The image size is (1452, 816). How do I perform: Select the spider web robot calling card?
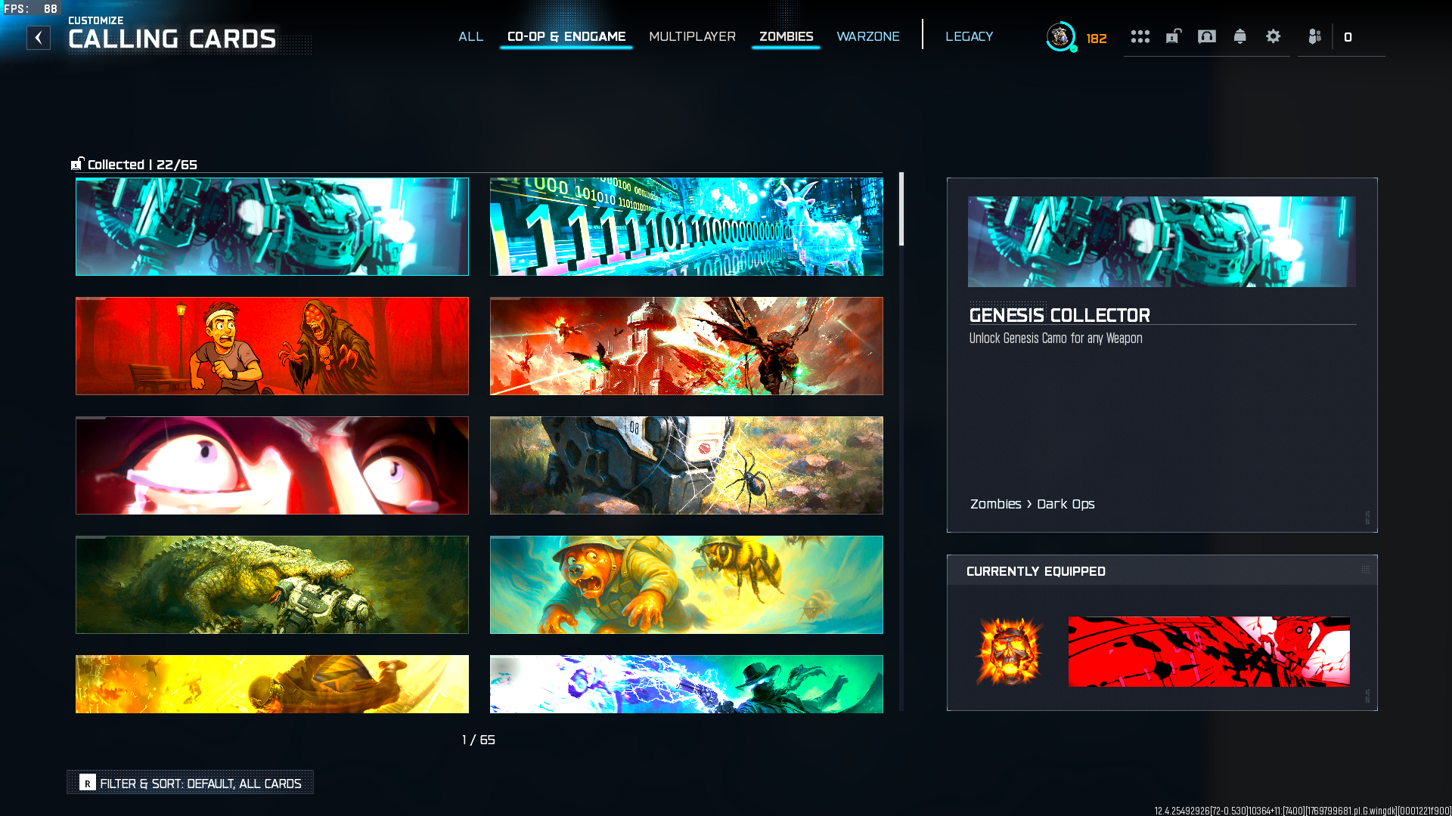point(687,465)
